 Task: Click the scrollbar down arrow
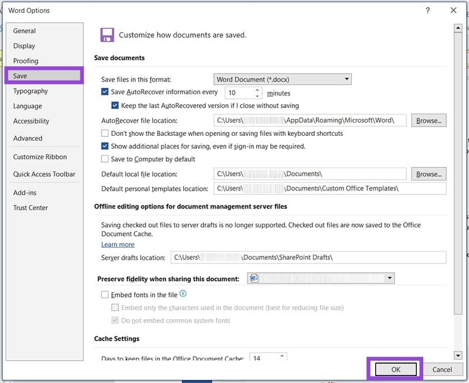pyautogui.click(x=458, y=355)
